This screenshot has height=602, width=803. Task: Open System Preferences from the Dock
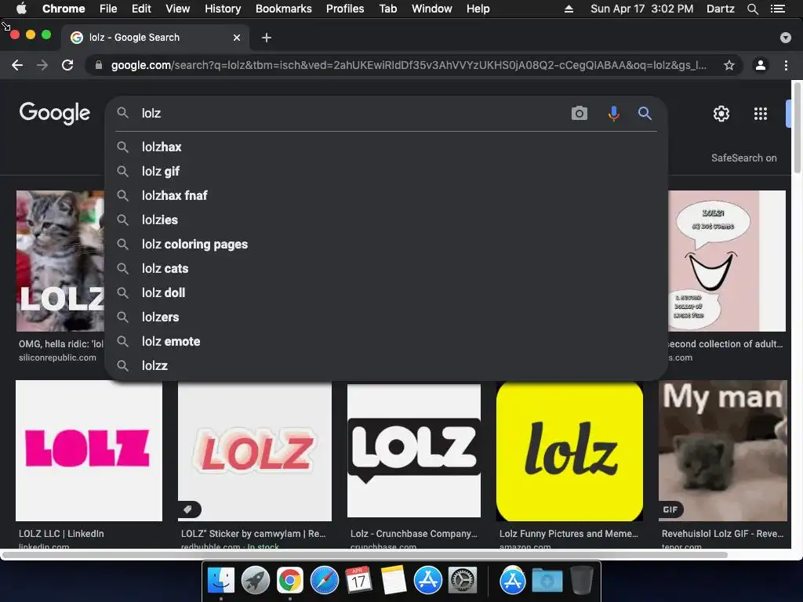pyautogui.click(x=463, y=581)
